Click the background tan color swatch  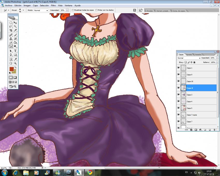point(14,72)
